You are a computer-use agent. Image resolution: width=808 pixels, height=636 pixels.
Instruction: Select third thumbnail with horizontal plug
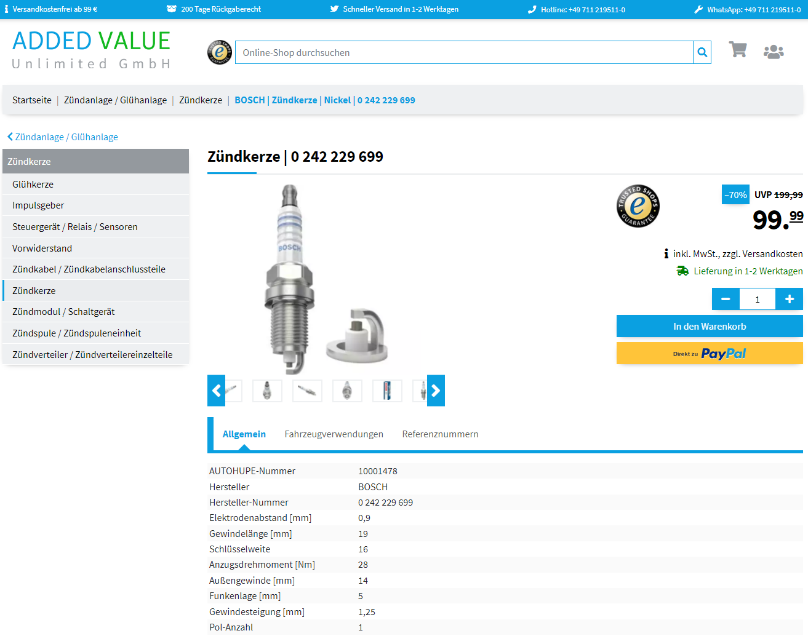[307, 391]
